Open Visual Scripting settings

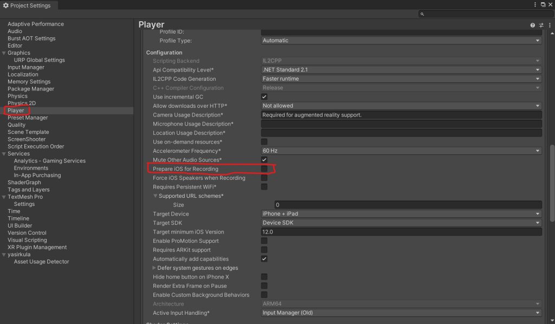[x=27, y=240]
